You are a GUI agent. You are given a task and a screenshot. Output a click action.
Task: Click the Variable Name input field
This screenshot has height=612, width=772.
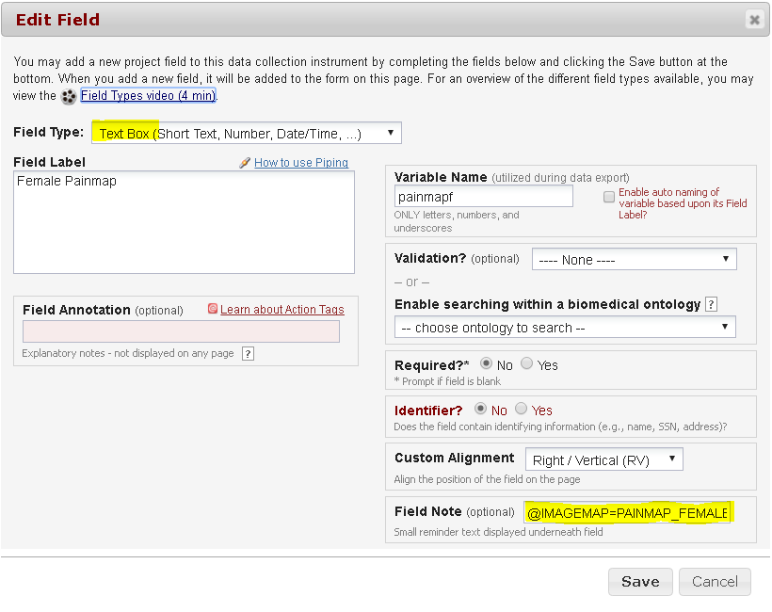(x=483, y=196)
